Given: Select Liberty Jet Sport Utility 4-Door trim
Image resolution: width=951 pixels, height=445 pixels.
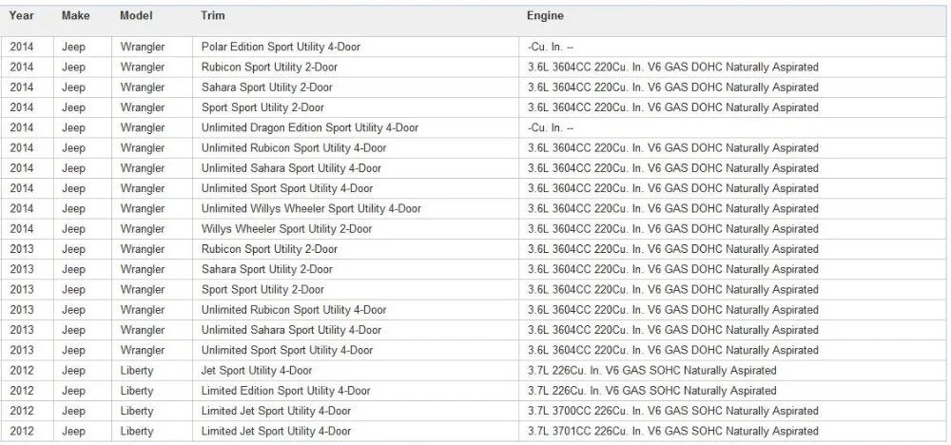Looking at the screenshot, I should [x=257, y=371].
